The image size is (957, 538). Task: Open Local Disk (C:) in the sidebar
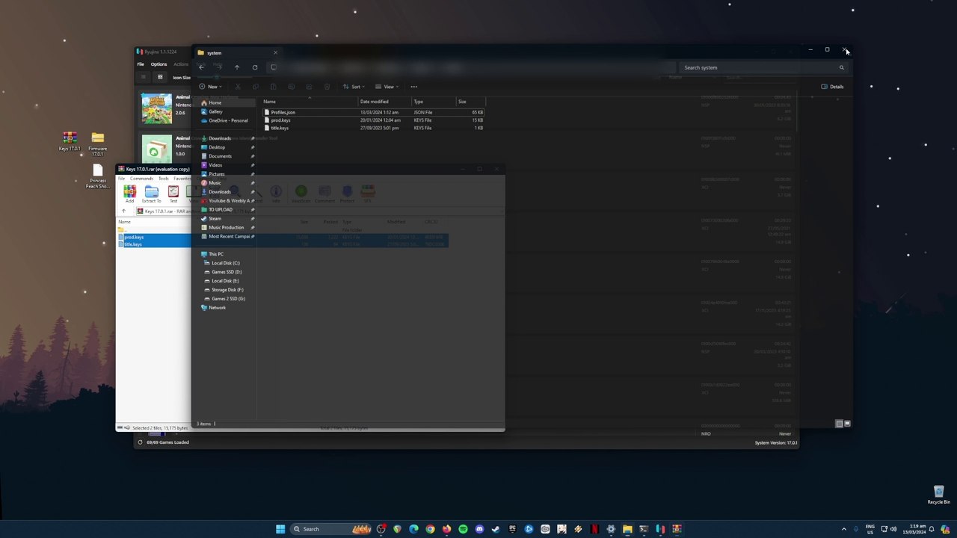click(x=225, y=263)
